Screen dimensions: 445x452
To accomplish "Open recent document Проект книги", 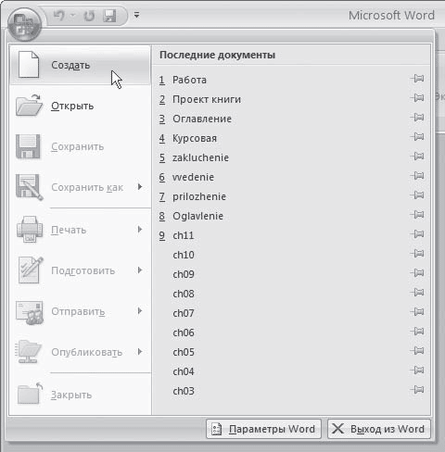I will (x=207, y=99).
